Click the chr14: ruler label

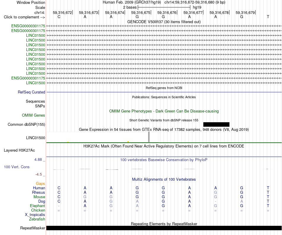click(x=39, y=12)
